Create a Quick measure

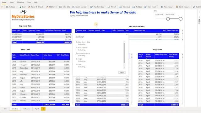pos(183,7)
